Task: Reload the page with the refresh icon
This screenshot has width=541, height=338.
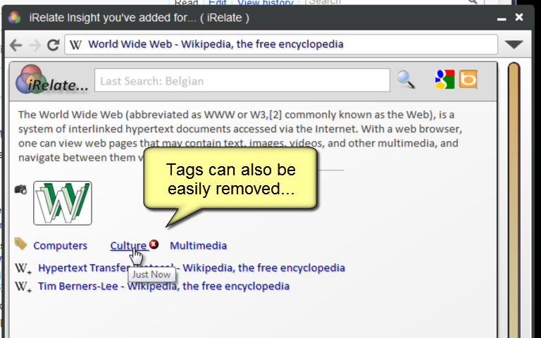Action: (x=53, y=45)
